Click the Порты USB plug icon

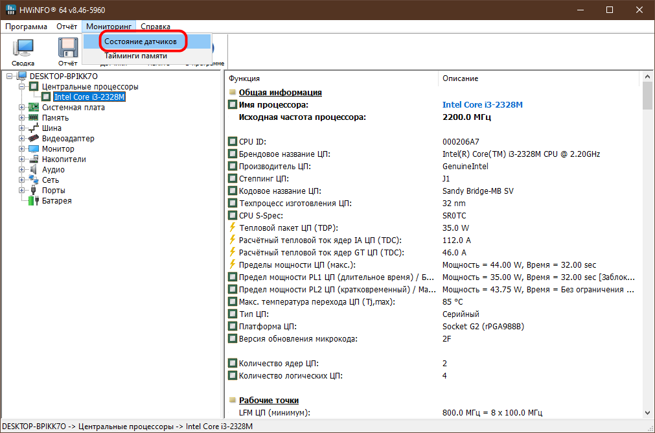coord(34,191)
